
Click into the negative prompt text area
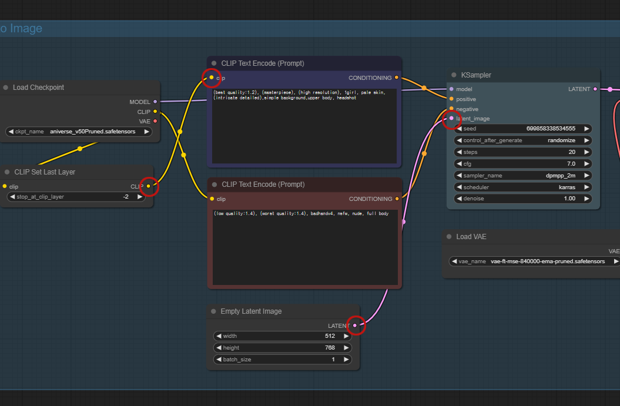pyautogui.click(x=305, y=247)
